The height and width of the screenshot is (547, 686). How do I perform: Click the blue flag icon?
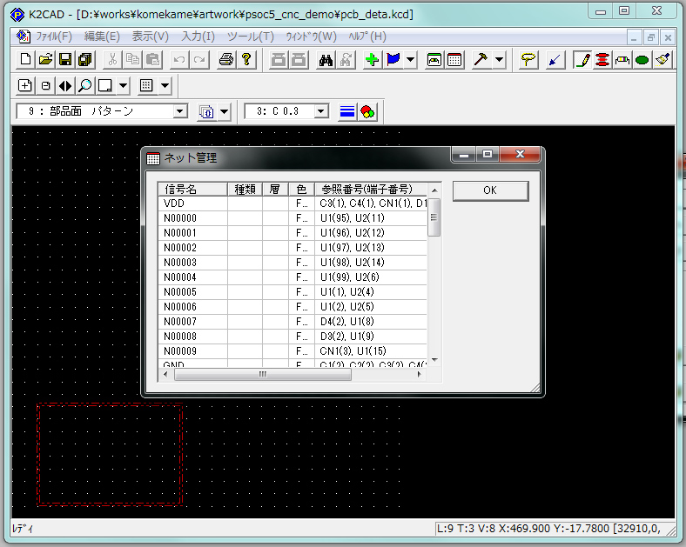[393, 59]
